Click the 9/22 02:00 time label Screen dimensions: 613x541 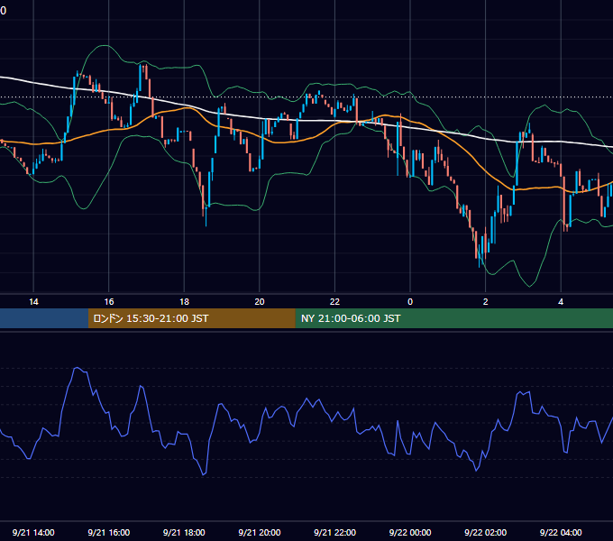pos(486,532)
